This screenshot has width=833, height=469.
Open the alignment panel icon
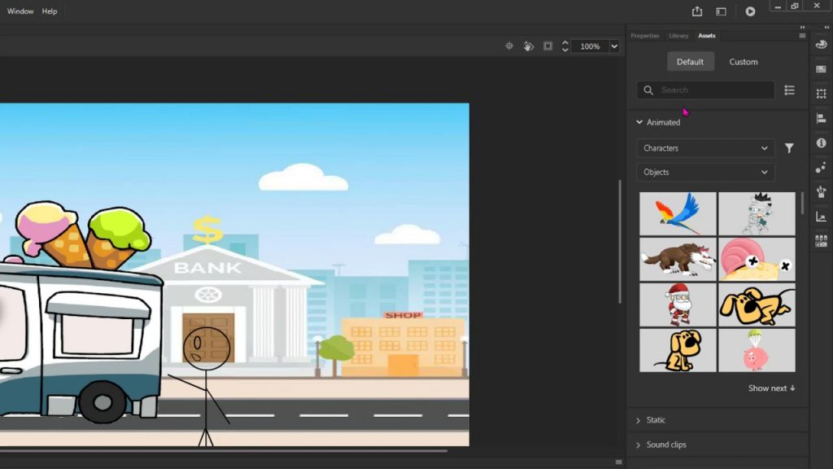tap(821, 118)
